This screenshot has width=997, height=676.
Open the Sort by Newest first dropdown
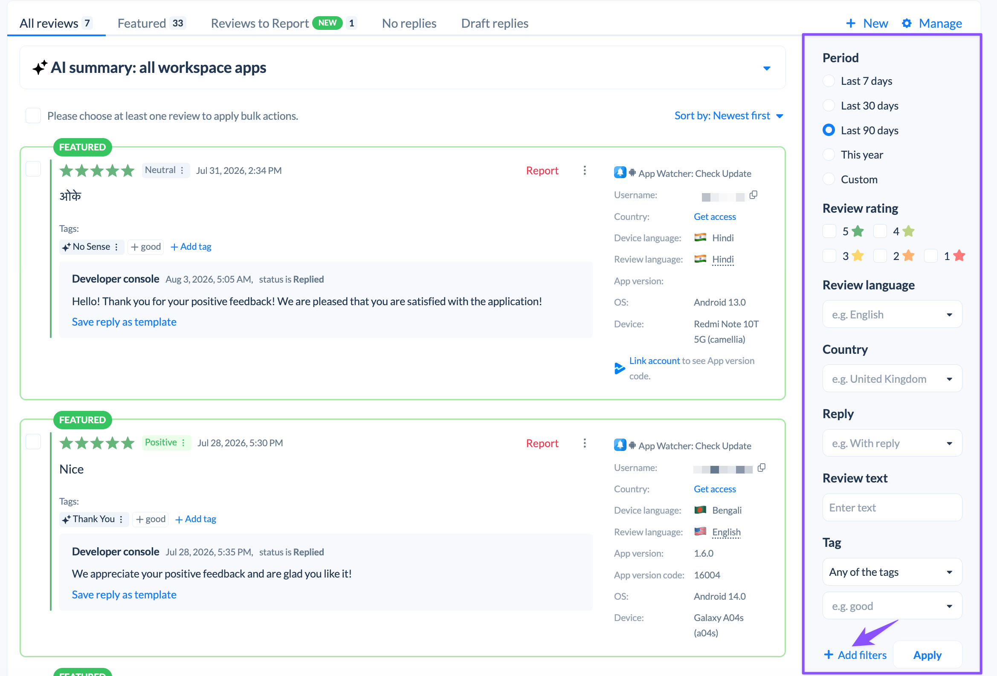point(728,116)
